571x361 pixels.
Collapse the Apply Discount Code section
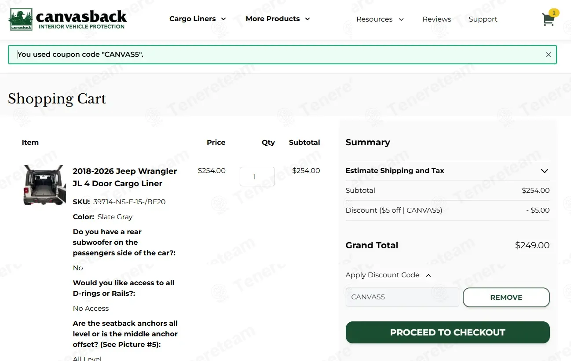click(388, 275)
